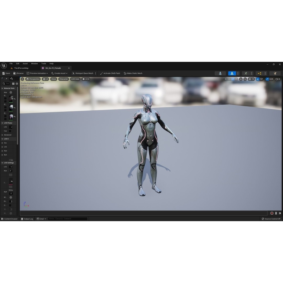Collapse the LOD 0 section

coord(2,139)
